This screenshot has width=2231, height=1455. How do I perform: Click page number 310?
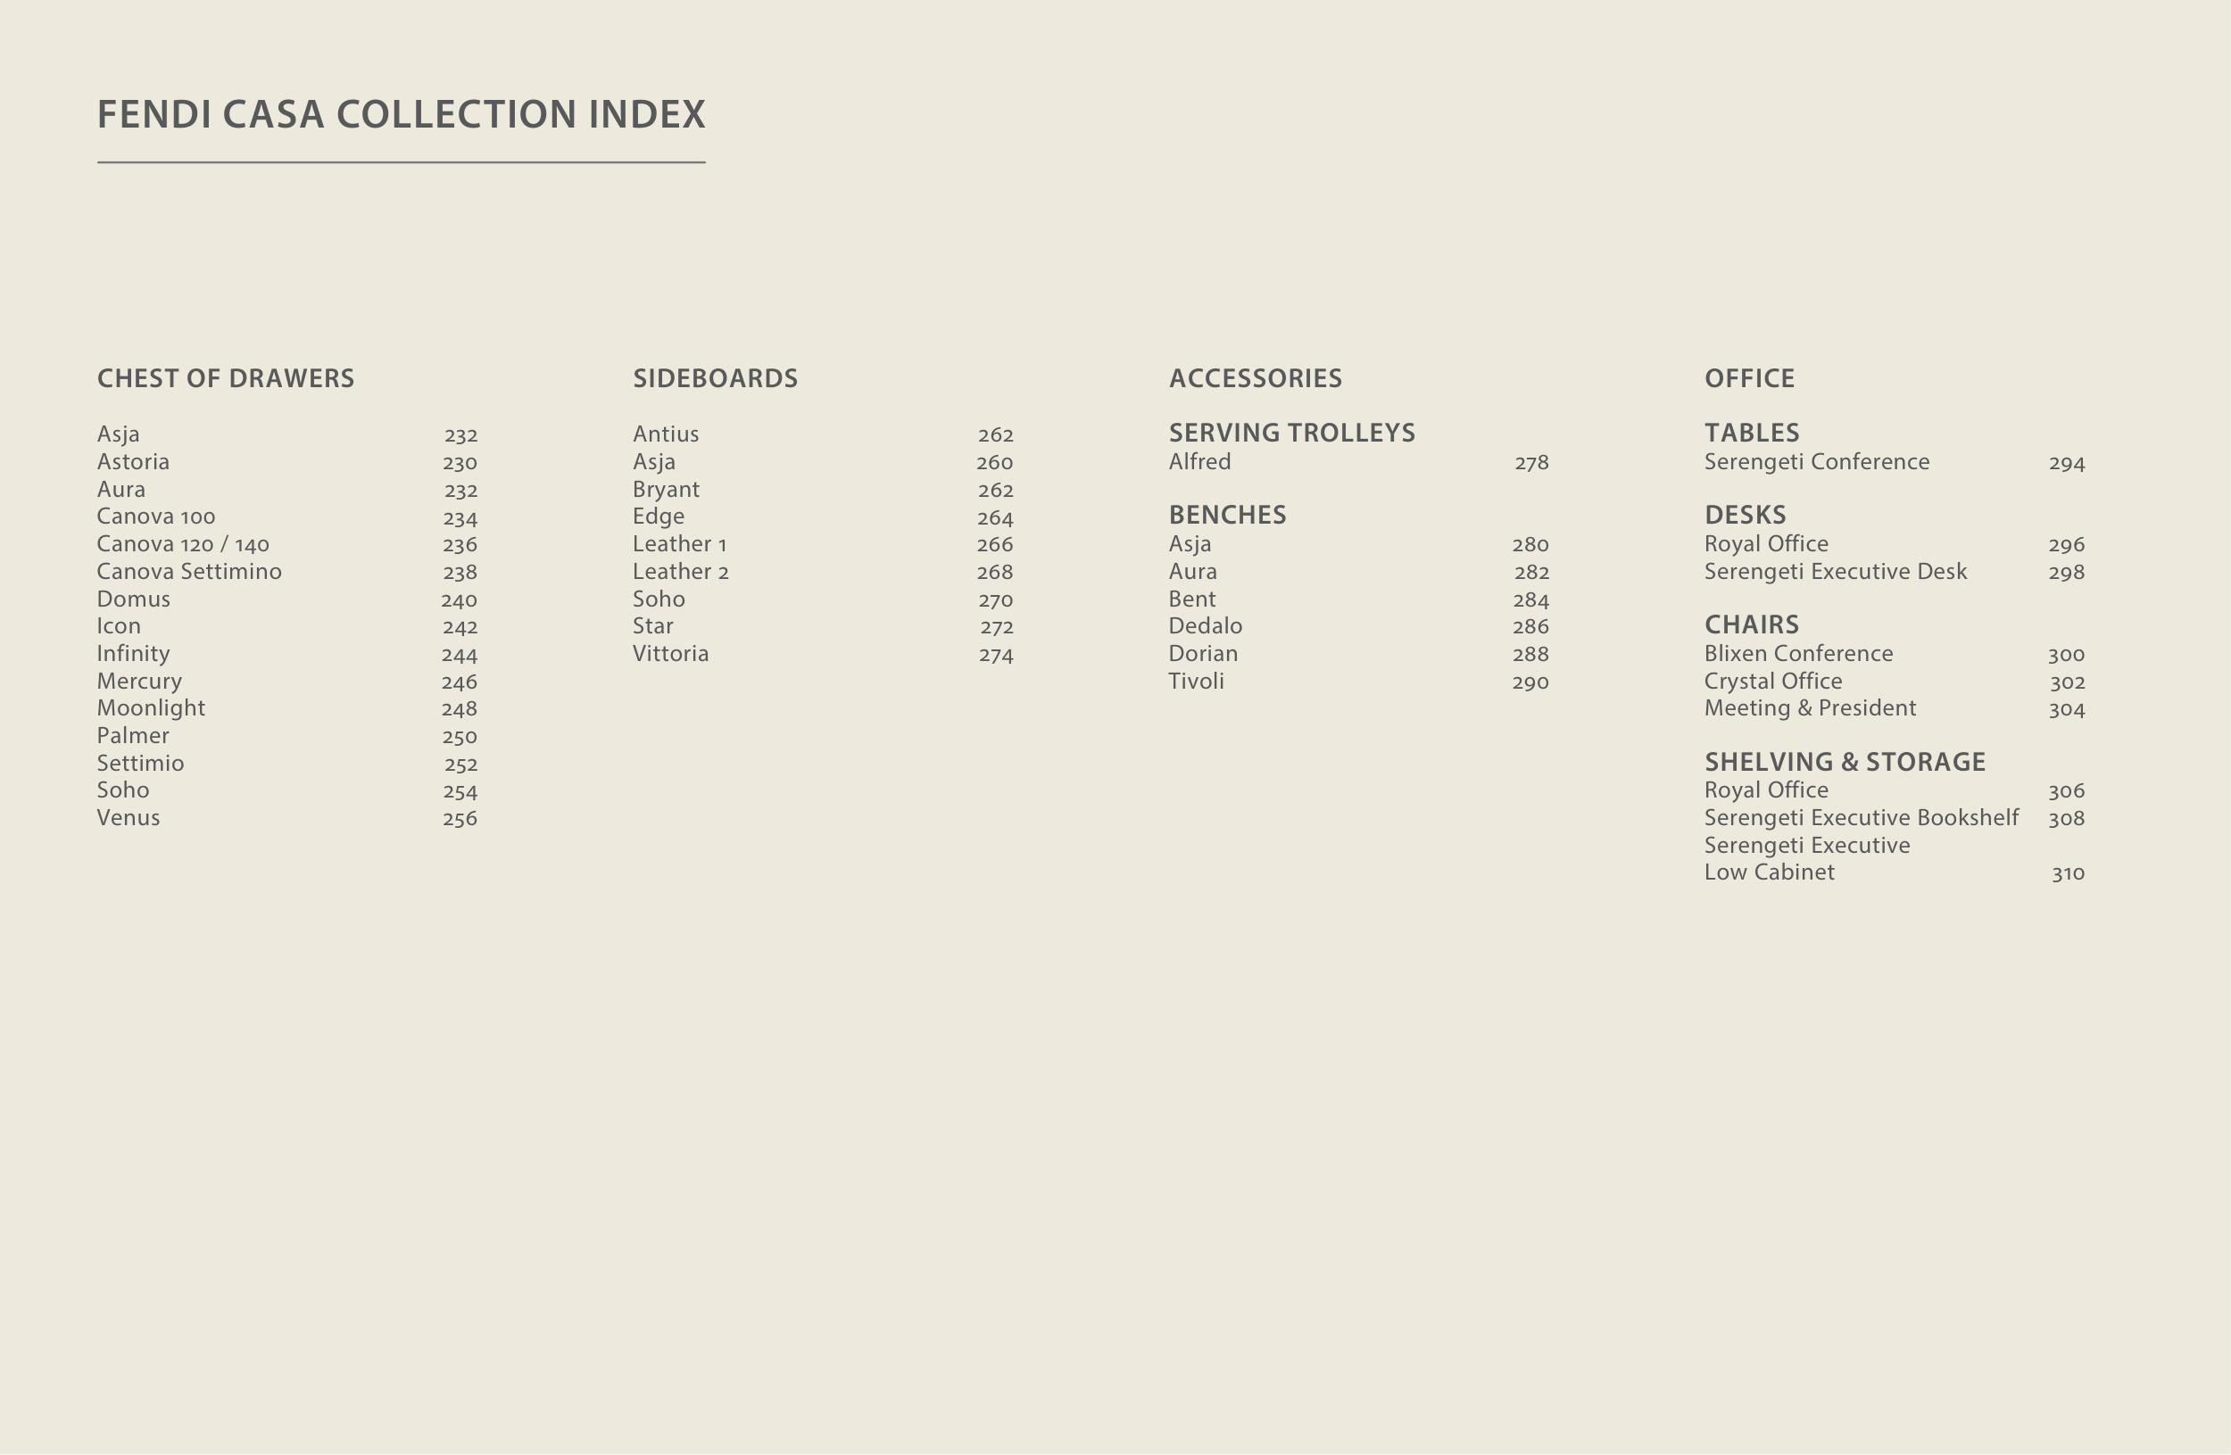click(x=2067, y=873)
